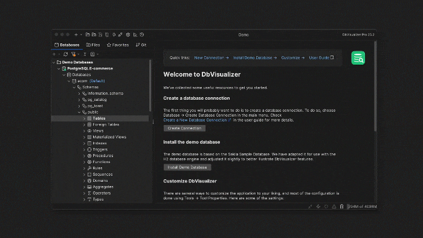Click the plus (create new) icon in top toolbar
Image resolution: width=423 pixels, height=238 pixels.
76,35
